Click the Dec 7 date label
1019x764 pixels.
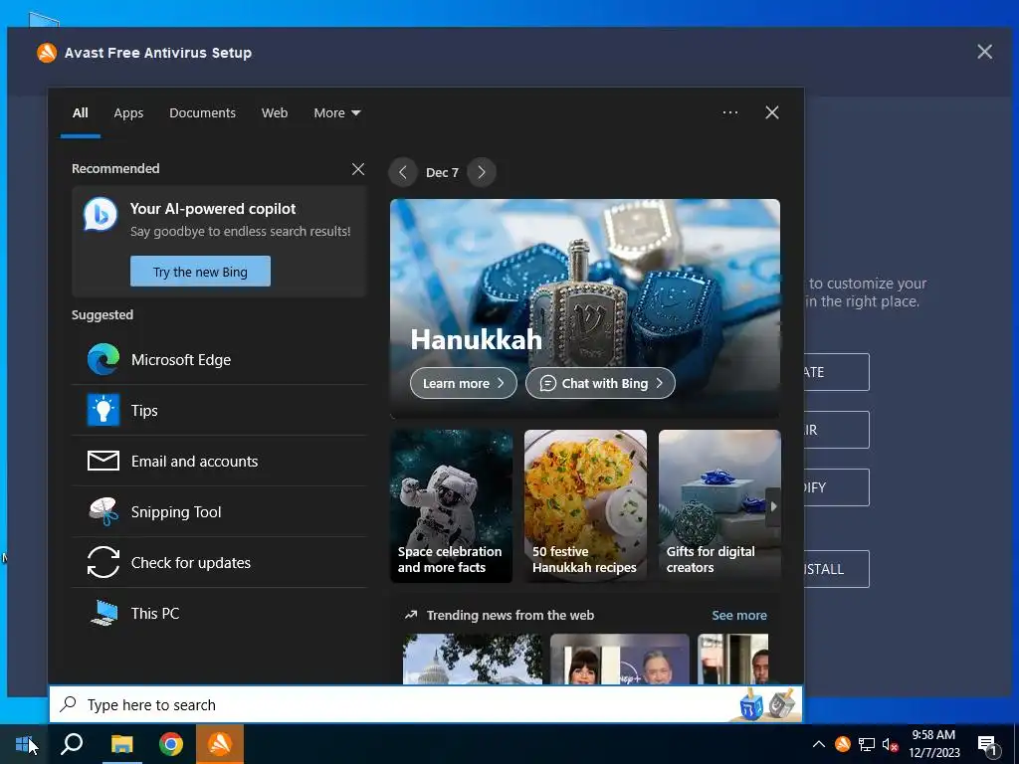pos(442,173)
